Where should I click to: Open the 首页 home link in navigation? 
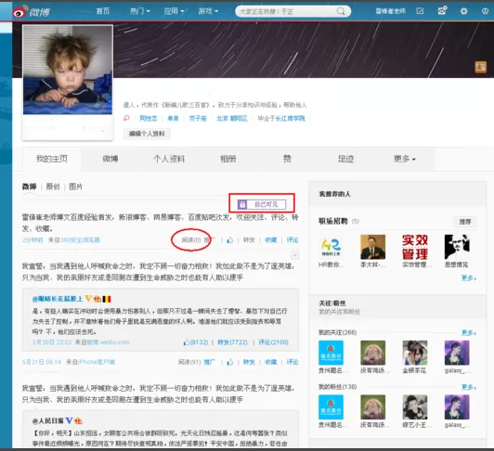click(103, 11)
